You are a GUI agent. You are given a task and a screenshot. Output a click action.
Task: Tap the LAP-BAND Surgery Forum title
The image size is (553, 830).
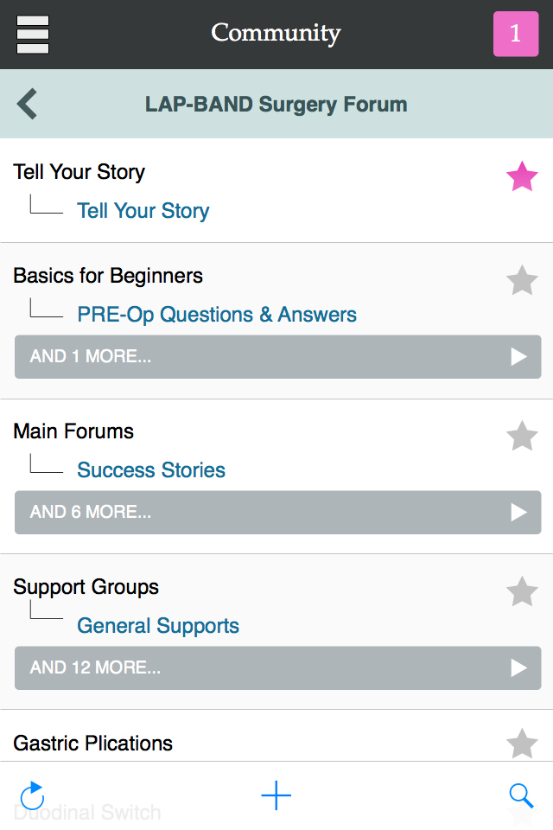point(276,105)
